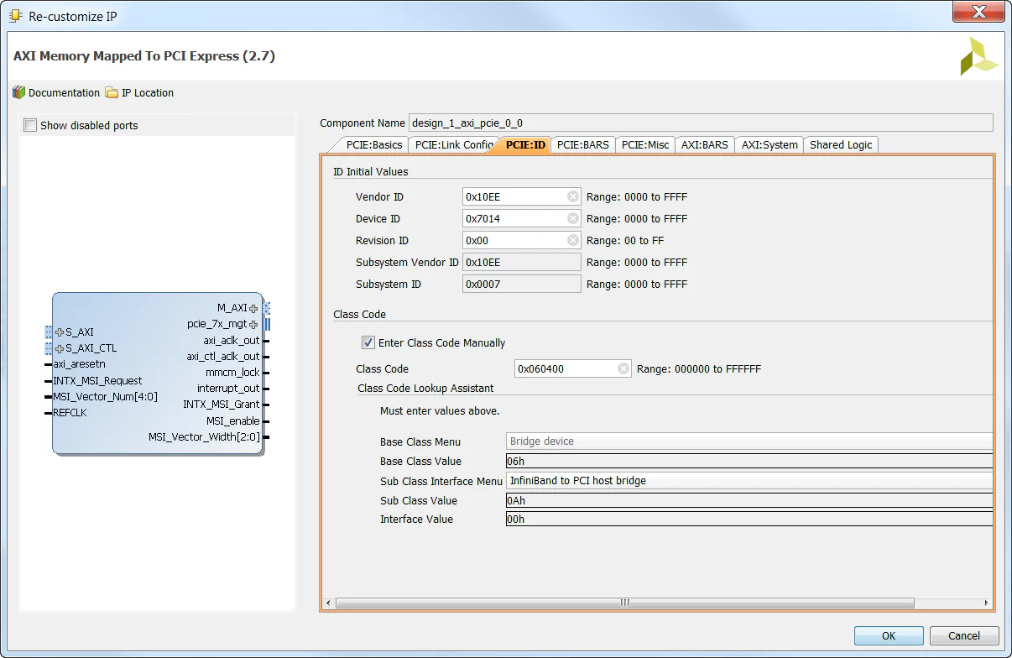Confirm changes with the OK button
Screen dimensions: 1012x658
(888, 635)
